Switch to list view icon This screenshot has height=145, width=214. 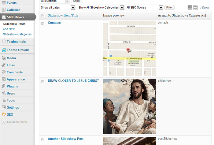pyautogui.click(x=190, y=8)
